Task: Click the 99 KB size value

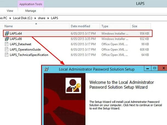Action: [145, 44]
